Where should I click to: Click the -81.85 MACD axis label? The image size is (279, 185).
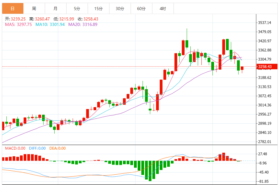tap(263, 181)
